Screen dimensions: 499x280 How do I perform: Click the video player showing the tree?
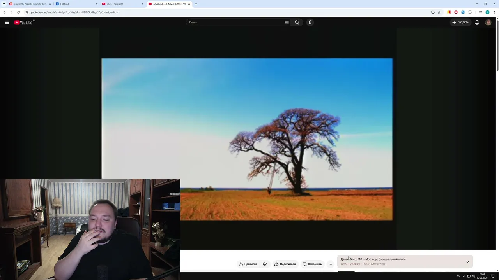[247, 139]
